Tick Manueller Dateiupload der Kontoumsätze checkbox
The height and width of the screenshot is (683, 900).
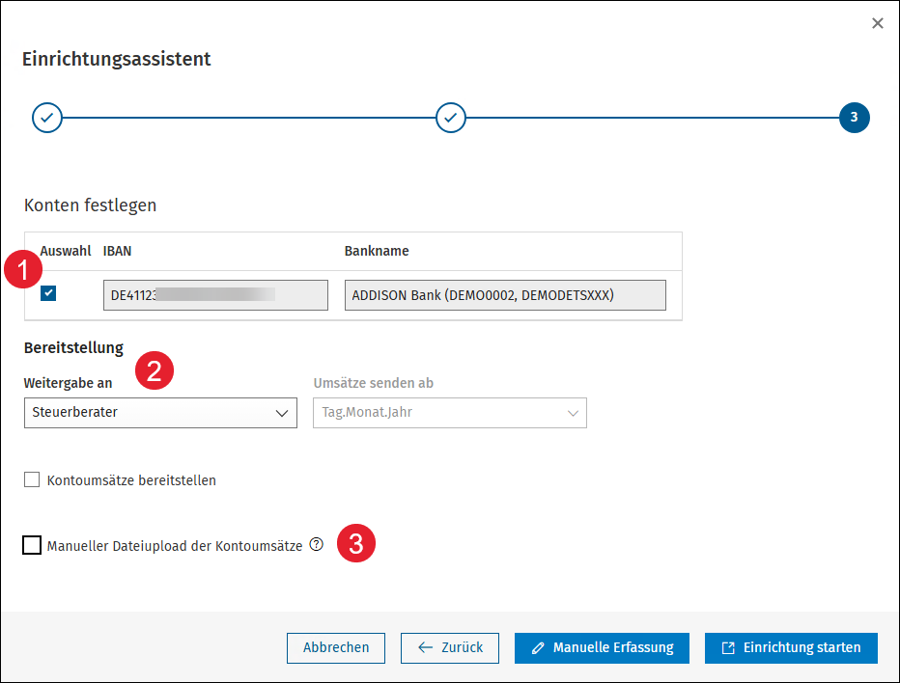32,545
